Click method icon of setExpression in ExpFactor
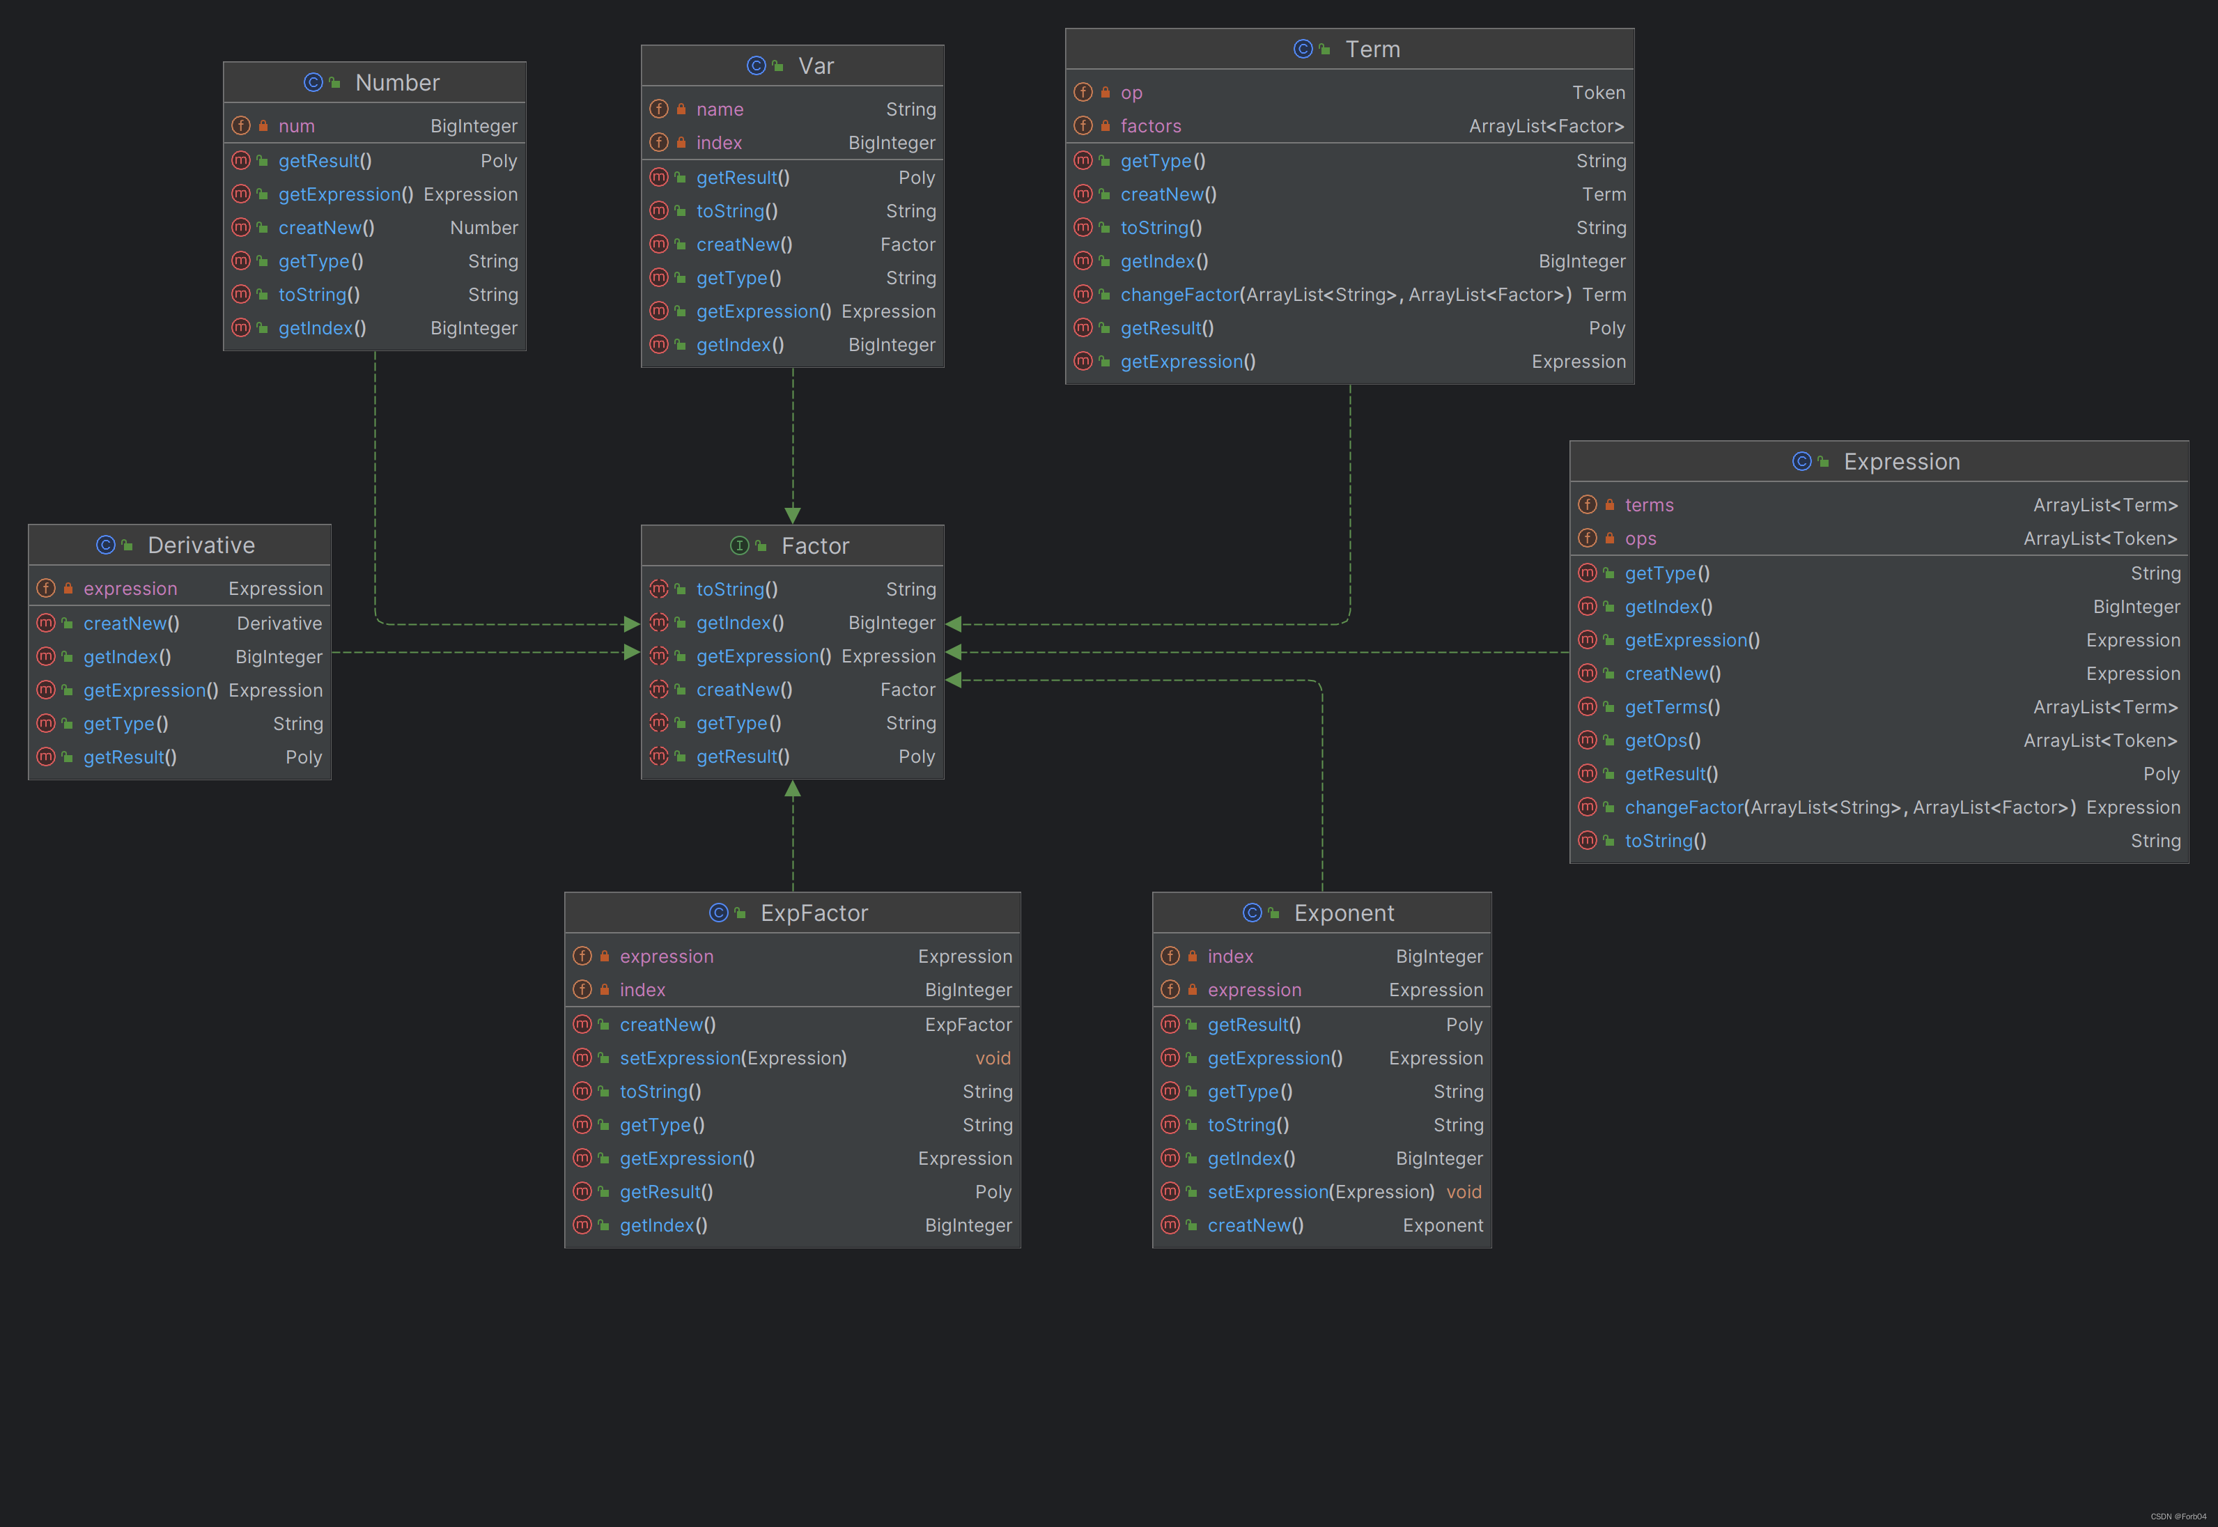2218x1527 pixels. click(x=582, y=1057)
